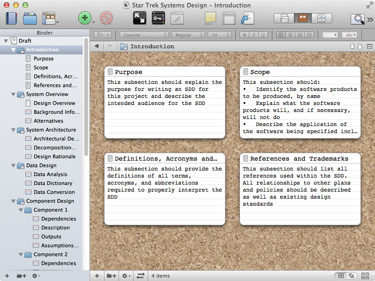The width and height of the screenshot is (375, 281).
Task: Open the paragraph styles dropdown
Action: point(103,35)
